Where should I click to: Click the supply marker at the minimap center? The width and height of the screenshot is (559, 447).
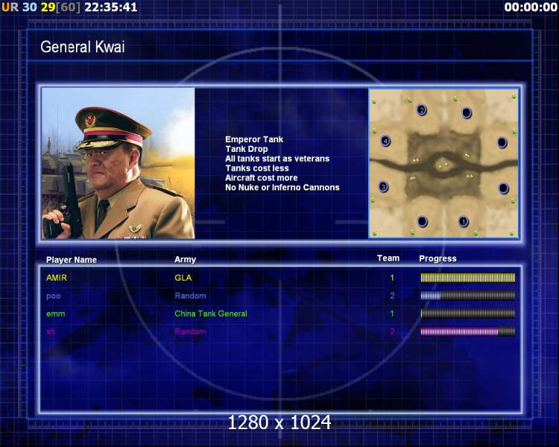(443, 165)
